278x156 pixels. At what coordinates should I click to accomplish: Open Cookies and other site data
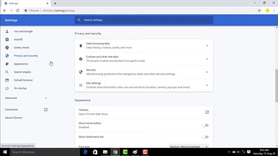pyautogui.click(x=144, y=59)
